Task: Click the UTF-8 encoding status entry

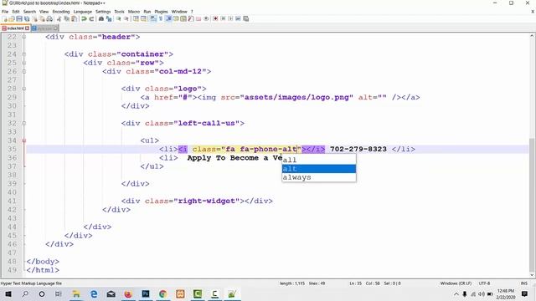Action: pyautogui.click(x=484, y=283)
